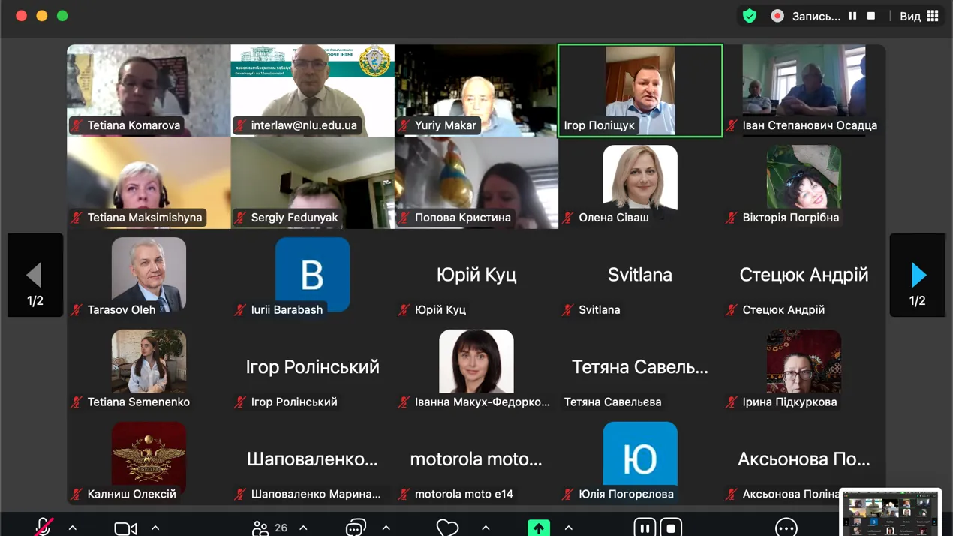Expand audio options caret beside microphone
The width and height of the screenshot is (953, 536).
point(73,528)
